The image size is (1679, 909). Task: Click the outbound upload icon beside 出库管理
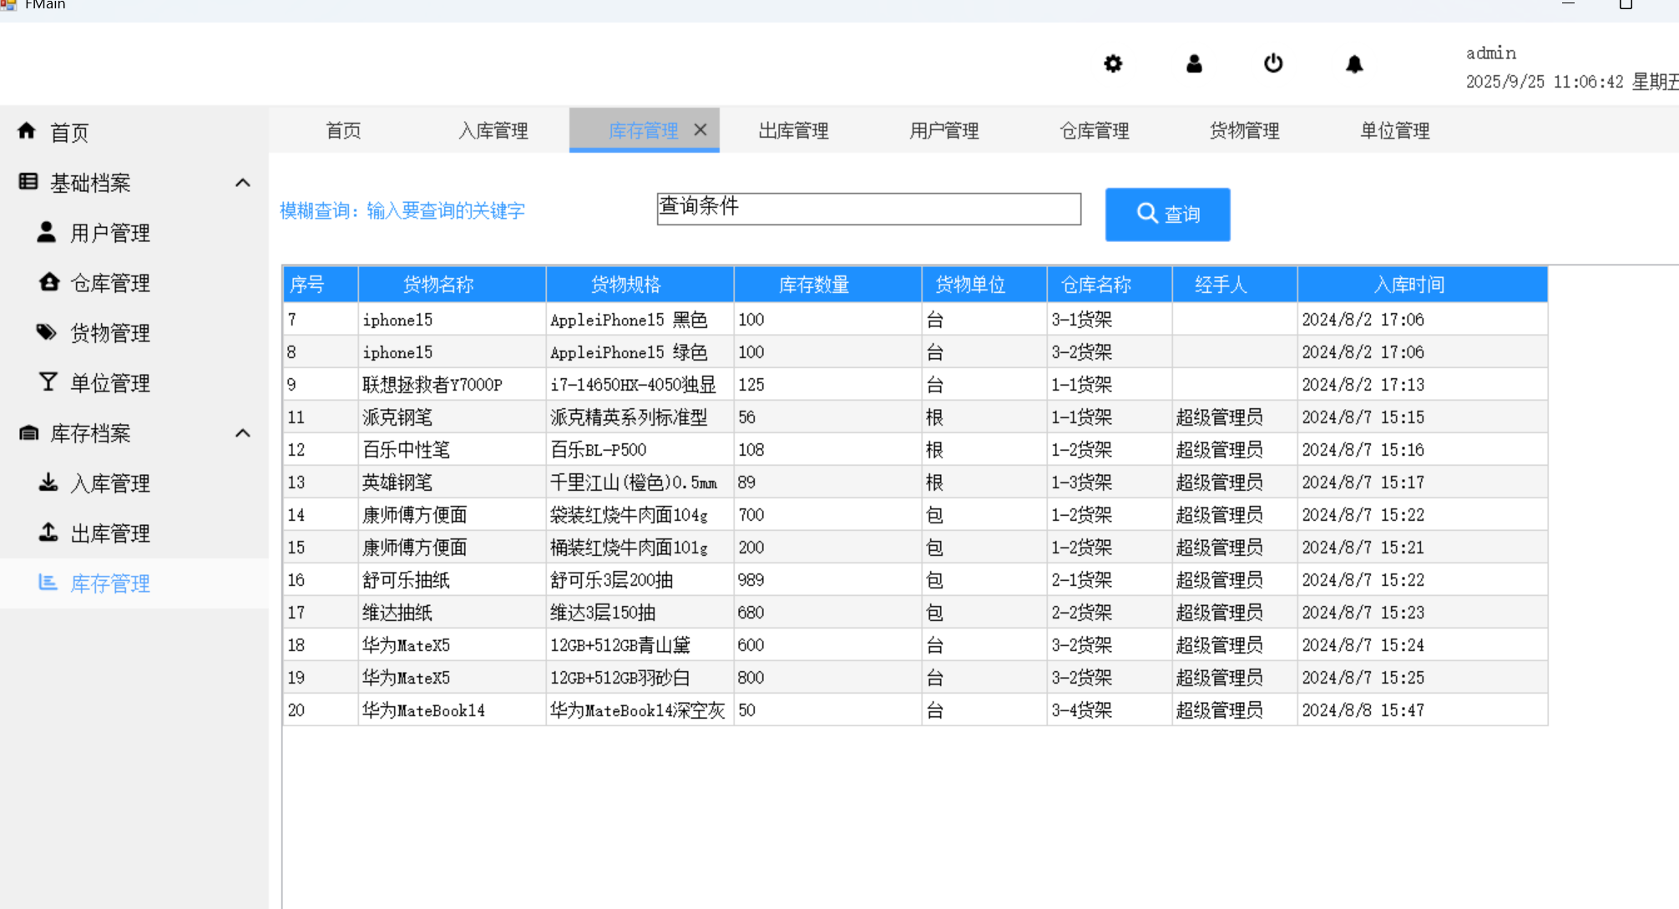point(48,533)
